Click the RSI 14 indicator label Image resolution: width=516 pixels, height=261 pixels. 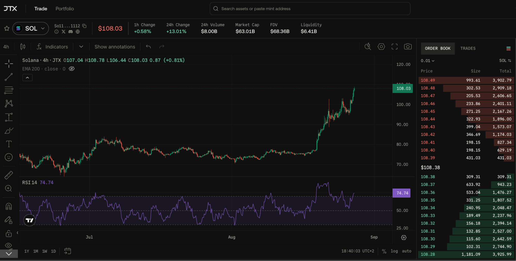click(30, 182)
